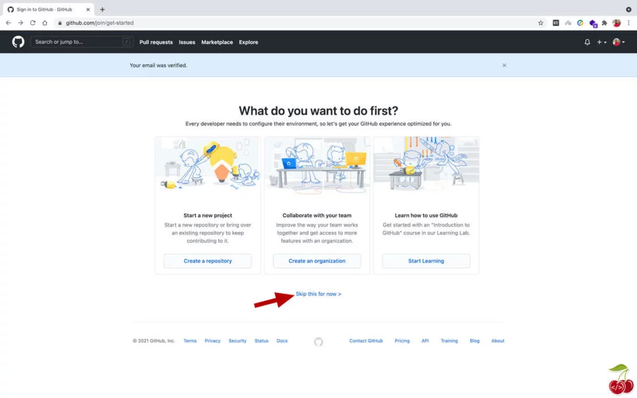Select Pull requests in the navigation

pyautogui.click(x=156, y=42)
